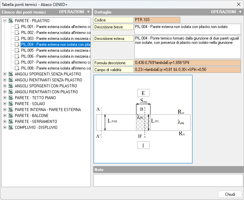Screen dimensions: 244x200
Task: Click the COMPLUVIO - DISPLUVIO category icon
Action: coord(11,128)
